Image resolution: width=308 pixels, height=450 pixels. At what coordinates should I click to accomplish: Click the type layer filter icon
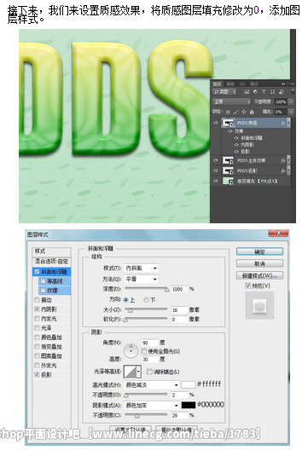tap(264, 92)
